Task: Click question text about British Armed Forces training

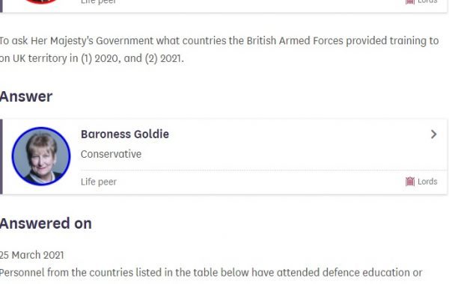Action: [x=219, y=41]
